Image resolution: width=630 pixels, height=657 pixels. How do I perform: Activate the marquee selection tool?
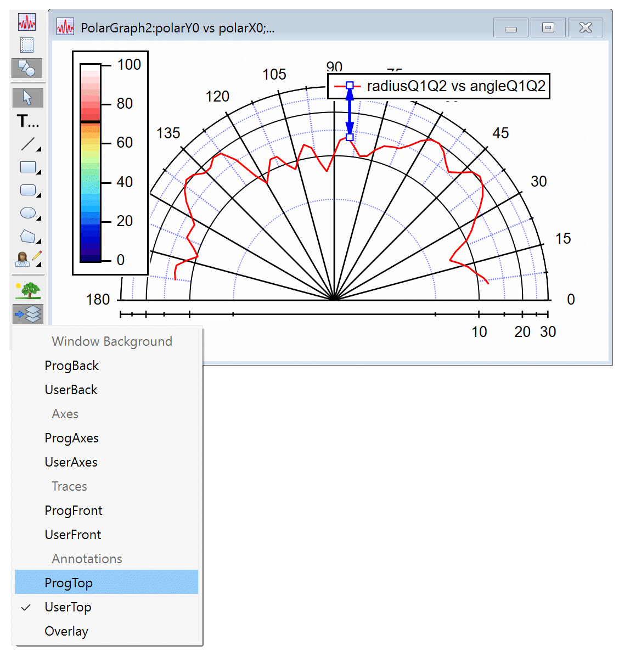click(x=27, y=45)
